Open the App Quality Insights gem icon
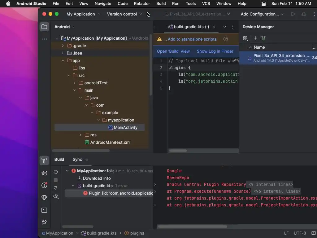The image size is (317, 238). [44, 198]
